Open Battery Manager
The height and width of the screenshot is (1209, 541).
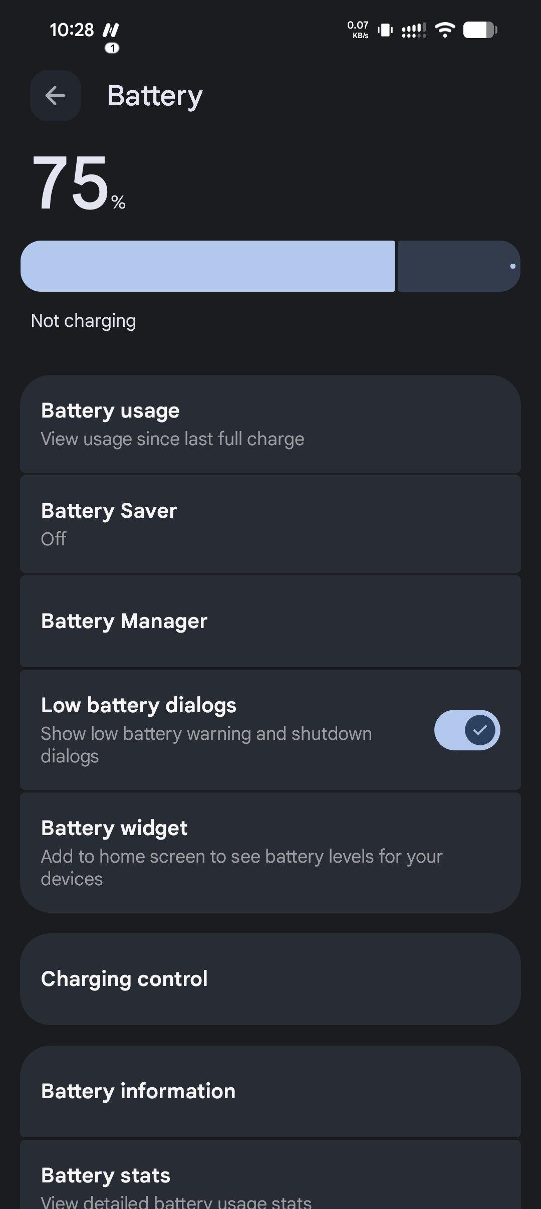coord(270,621)
